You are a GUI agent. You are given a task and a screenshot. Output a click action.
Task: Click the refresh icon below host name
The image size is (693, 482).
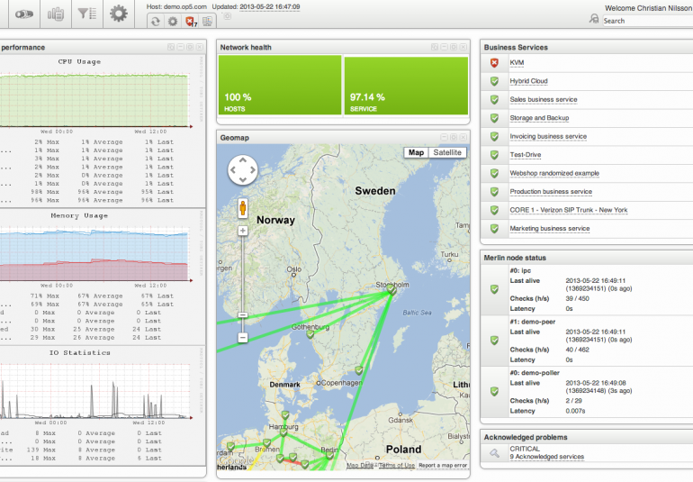[x=156, y=21]
